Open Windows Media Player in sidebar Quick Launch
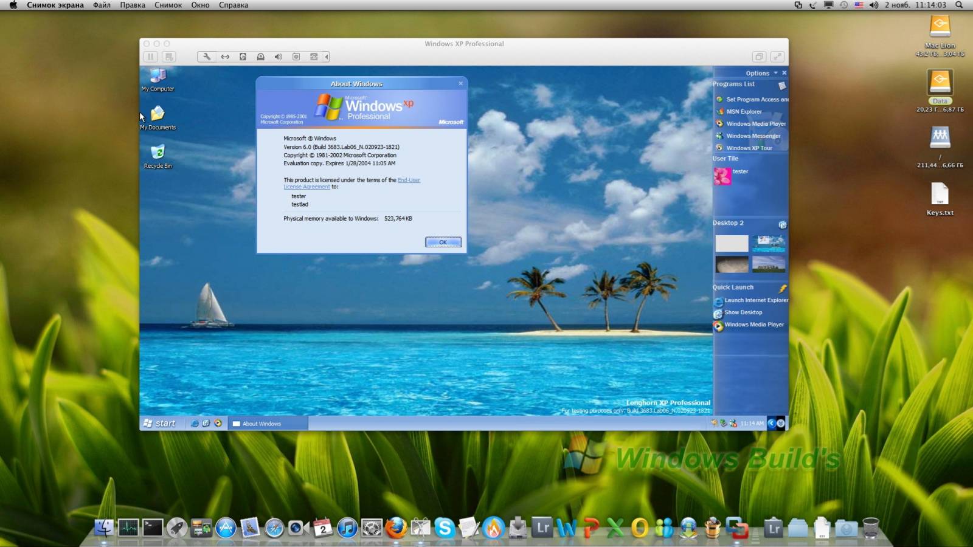973x547 pixels. point(749,325)
